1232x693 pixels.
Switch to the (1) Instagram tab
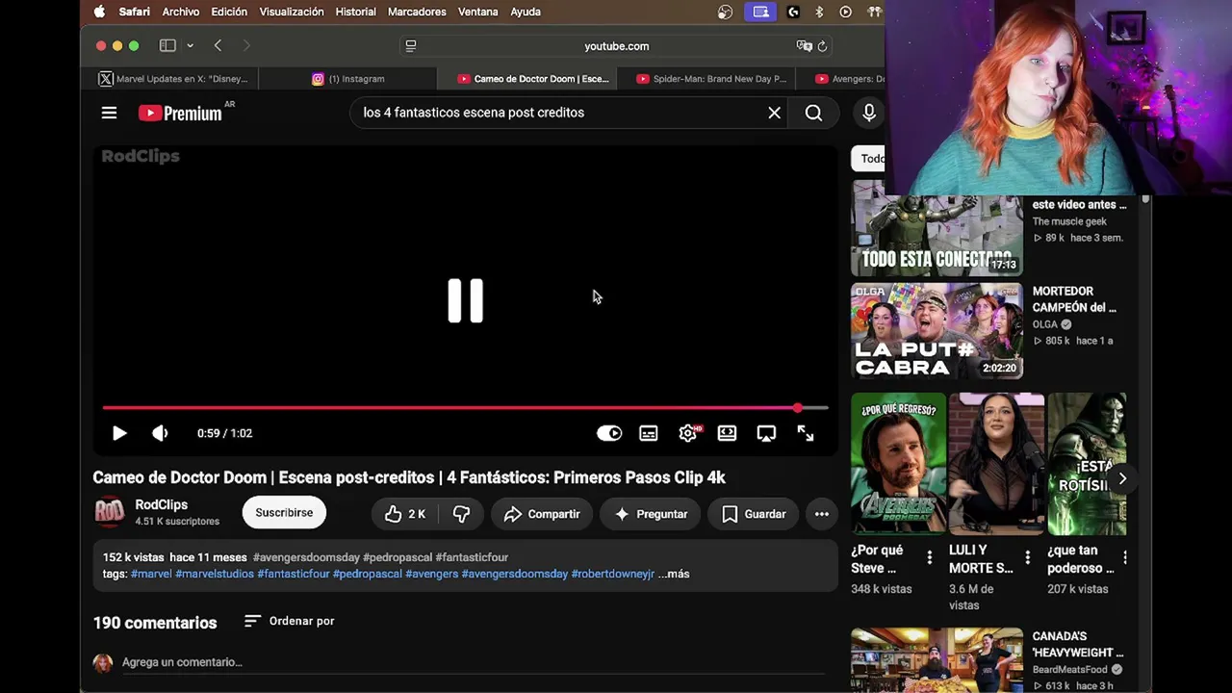click(348, 79)
